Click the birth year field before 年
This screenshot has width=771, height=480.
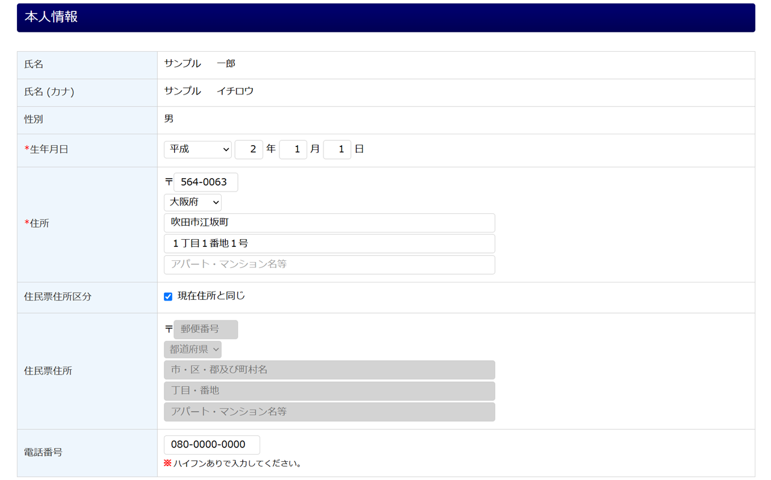coord(248,149)
